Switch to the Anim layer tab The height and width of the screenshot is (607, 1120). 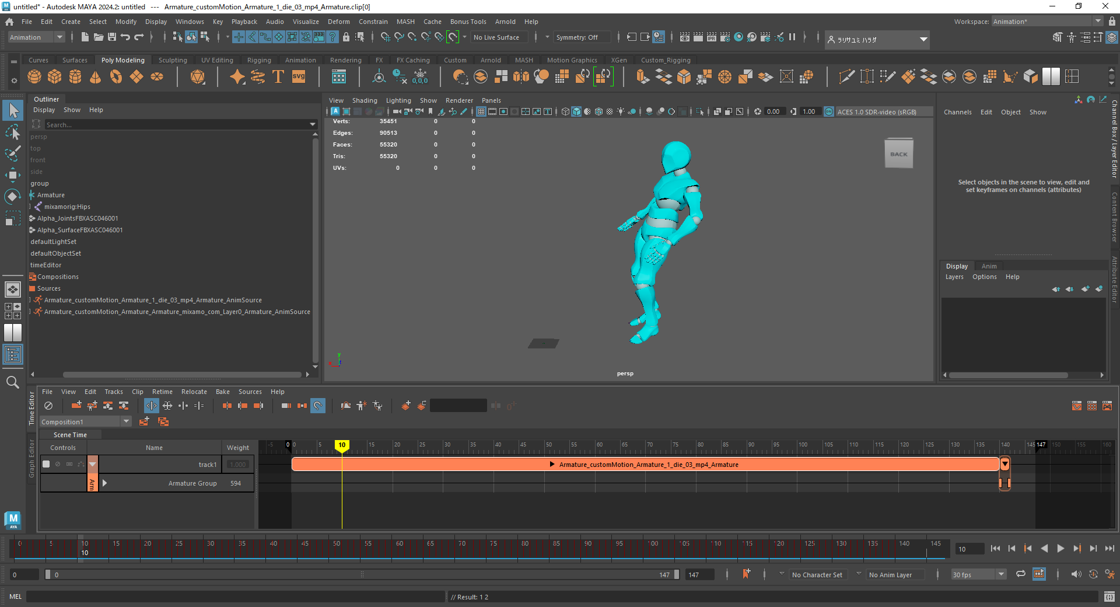[x=989, y=266]
